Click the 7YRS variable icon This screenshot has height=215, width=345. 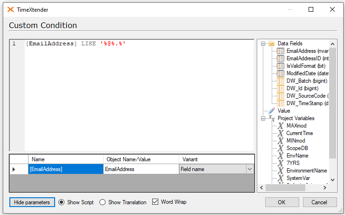click(280, 163)
